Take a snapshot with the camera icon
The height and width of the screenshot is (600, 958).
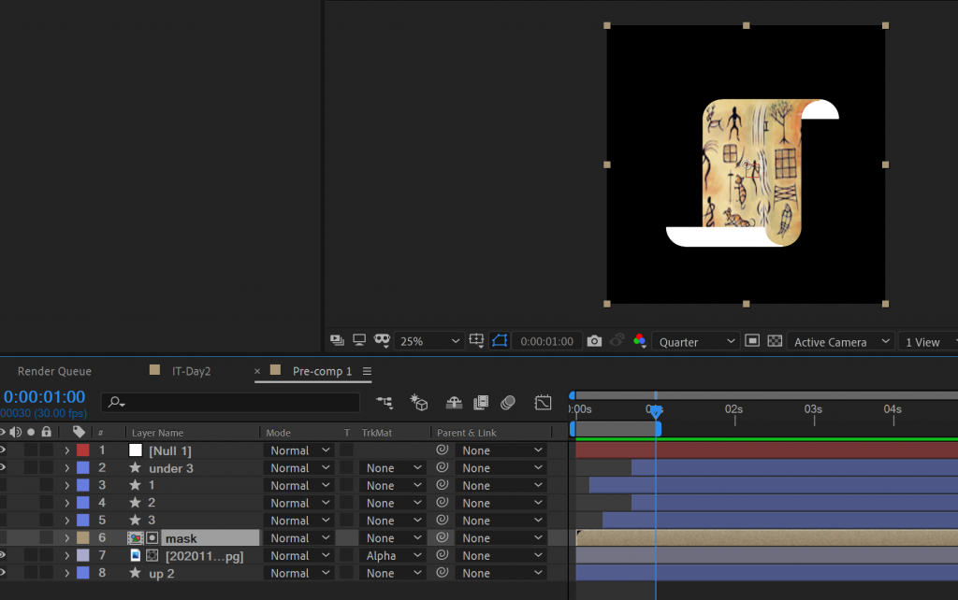coord(594,341)
